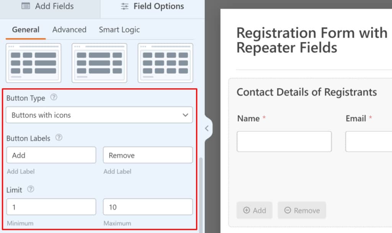Select the first column layout preset thumbnail
Image resolution: width=392 pixels, height=233 pixels.
(x=34, y=63)
